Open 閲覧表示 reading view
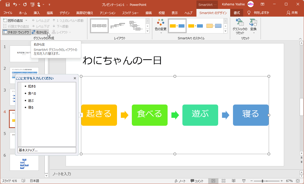Image resolution: width=304 pixels, height=184 pixels. 233,181
